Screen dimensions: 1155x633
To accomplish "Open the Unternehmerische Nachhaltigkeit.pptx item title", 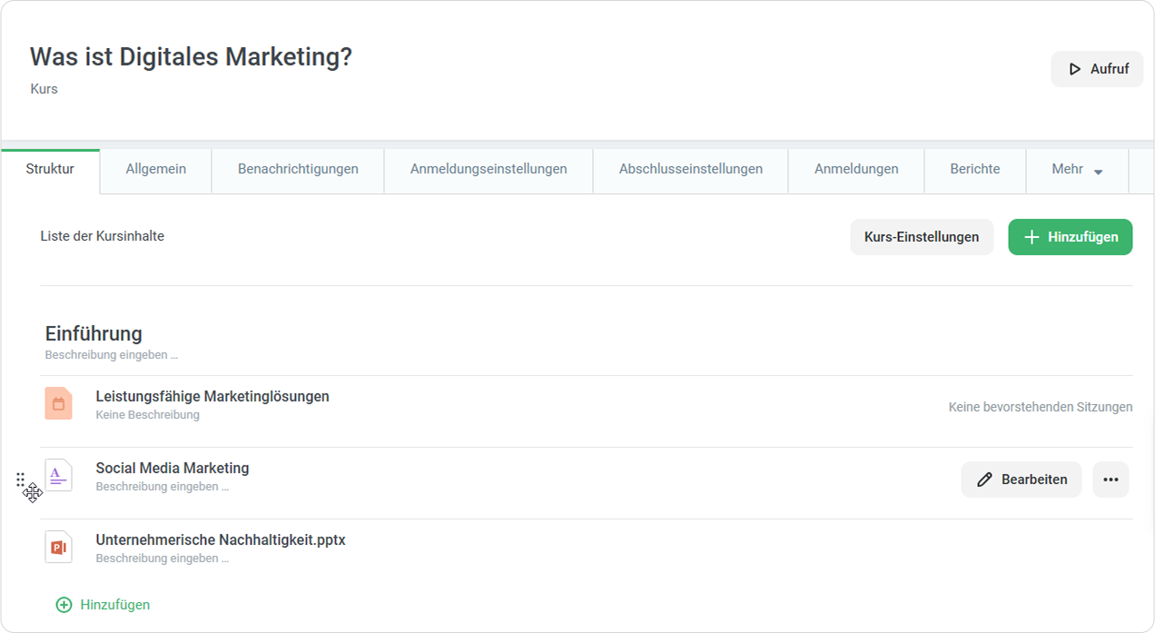I will [x=221, y=539].
